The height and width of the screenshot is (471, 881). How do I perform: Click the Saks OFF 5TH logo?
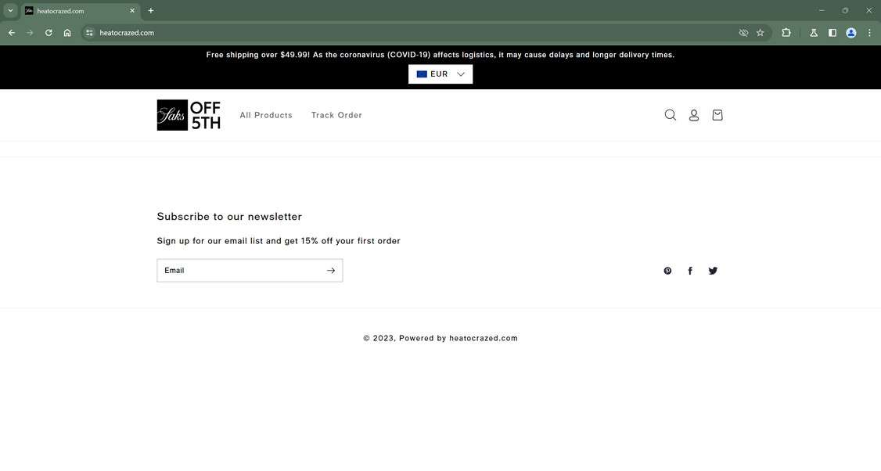pos(188,114)
